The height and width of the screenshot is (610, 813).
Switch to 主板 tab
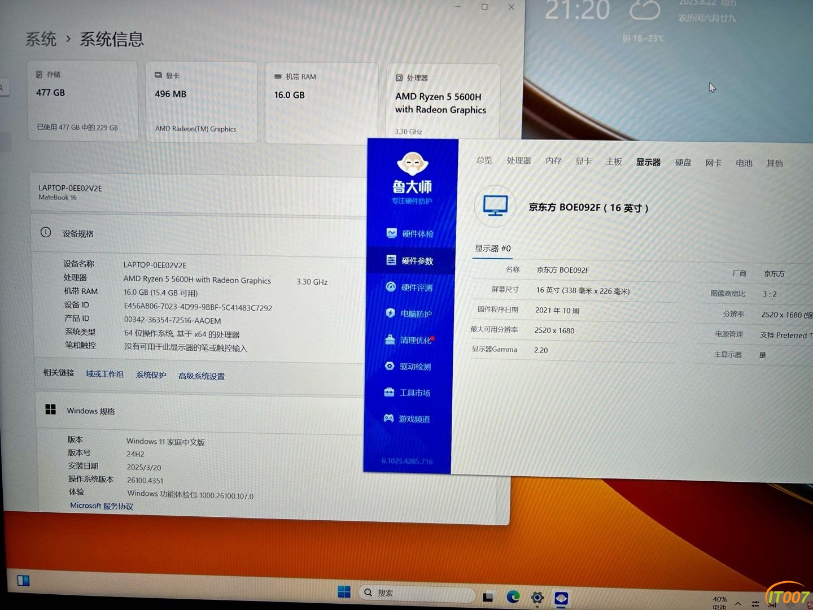pos(613,162)
